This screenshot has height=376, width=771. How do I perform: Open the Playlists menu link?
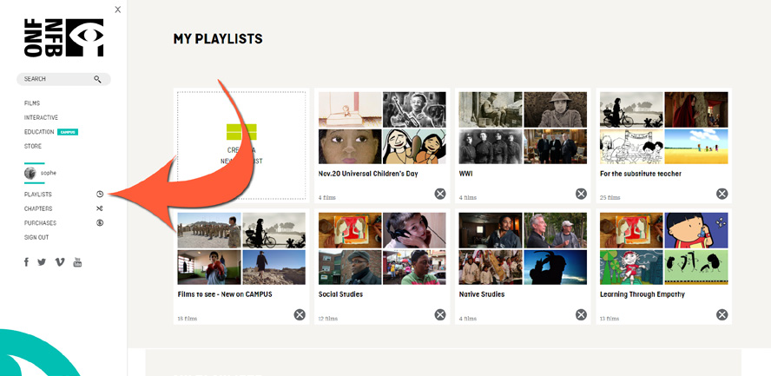point(38,195)
